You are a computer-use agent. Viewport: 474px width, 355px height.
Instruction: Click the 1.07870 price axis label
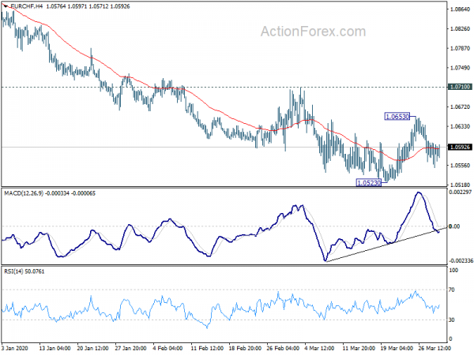[x=460, y=48]
